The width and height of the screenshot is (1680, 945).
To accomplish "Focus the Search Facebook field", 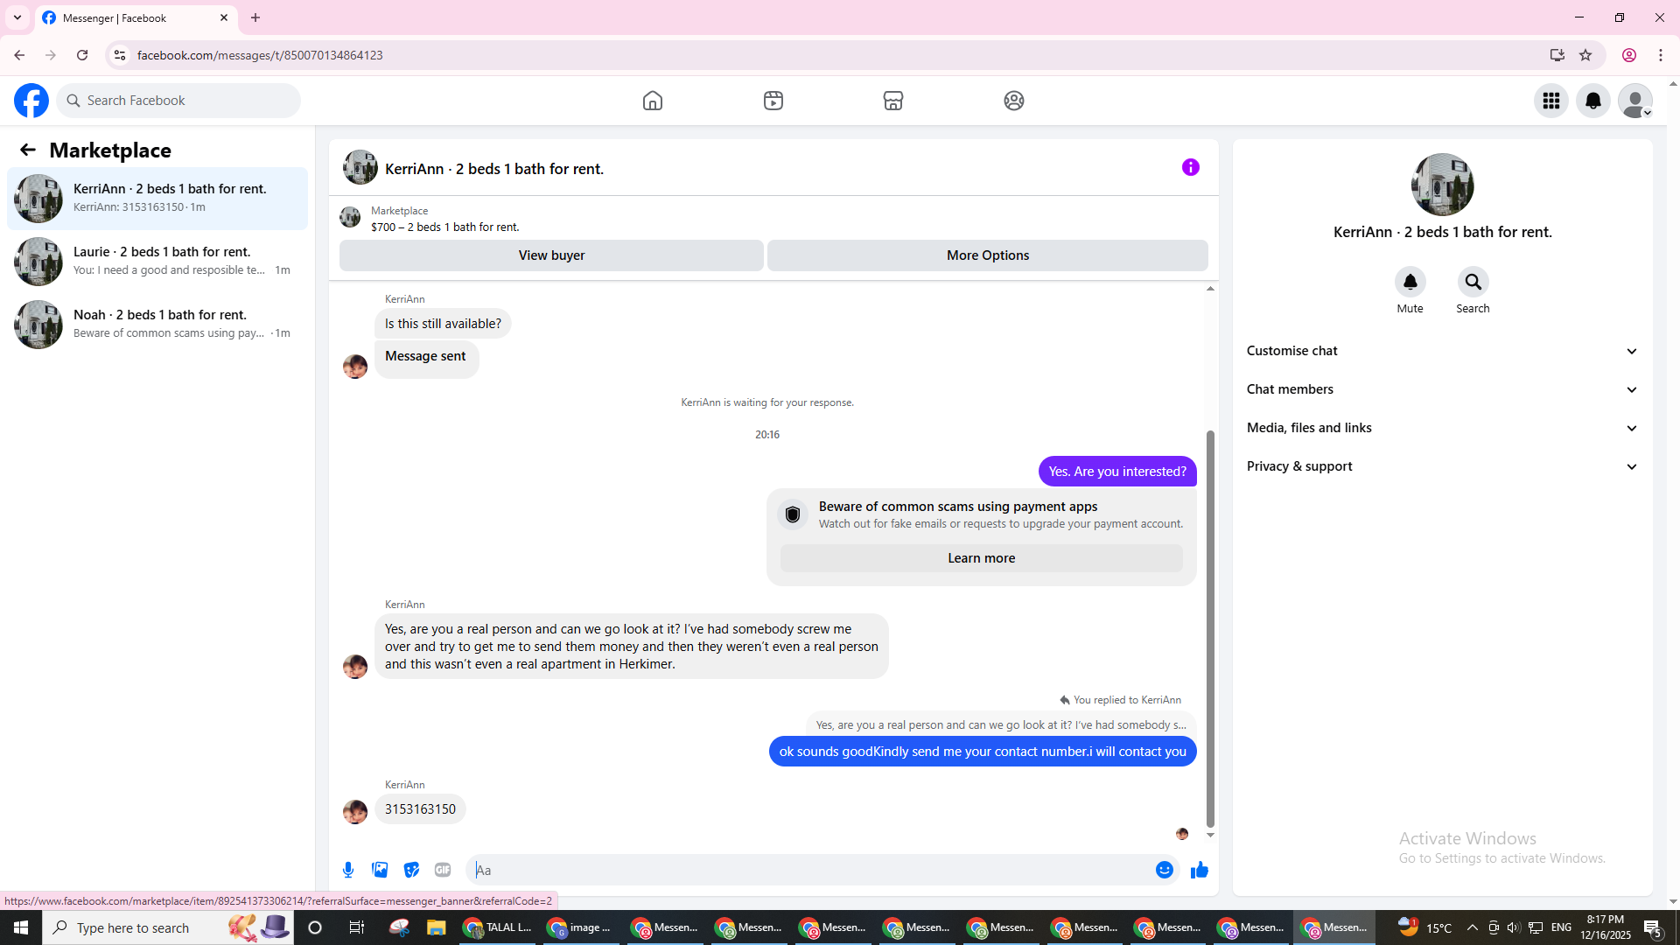I will [x=178, y=101].
